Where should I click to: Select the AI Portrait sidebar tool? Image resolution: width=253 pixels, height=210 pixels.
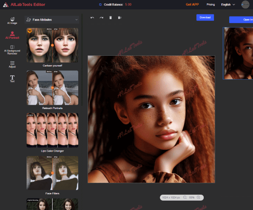[x=12, y=35]
